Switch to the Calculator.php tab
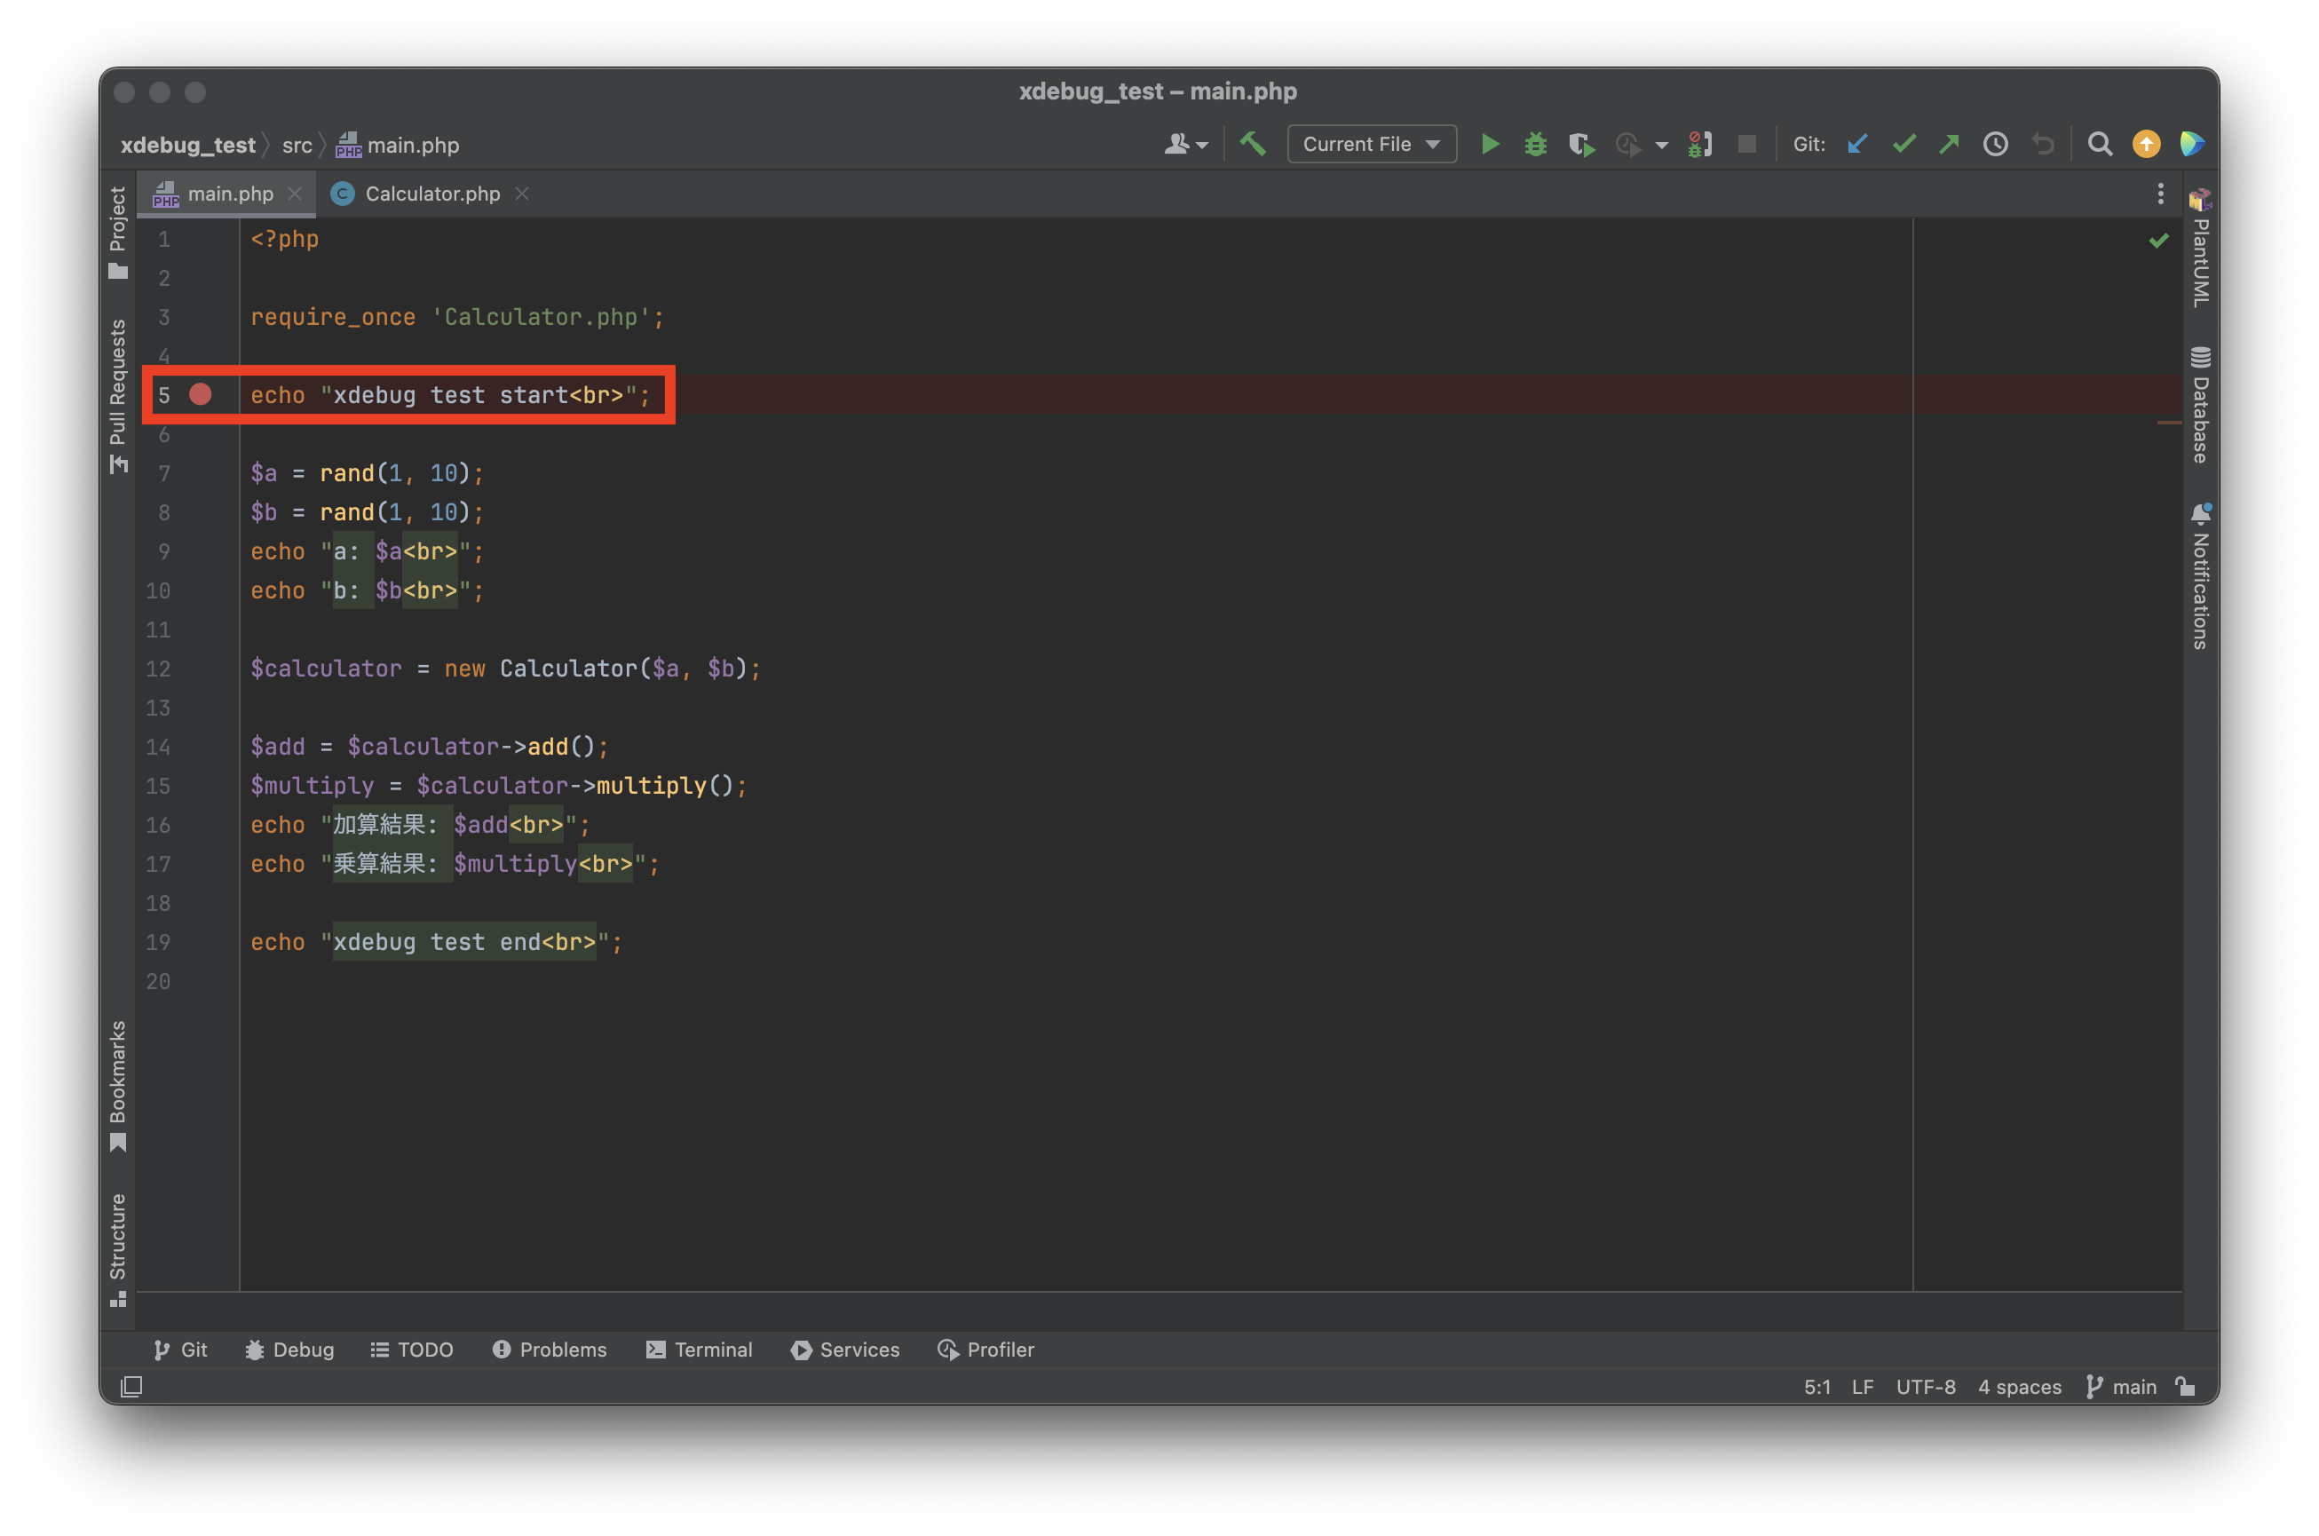Screen dimensions: 2319x1536 click(x=431, y=194)
